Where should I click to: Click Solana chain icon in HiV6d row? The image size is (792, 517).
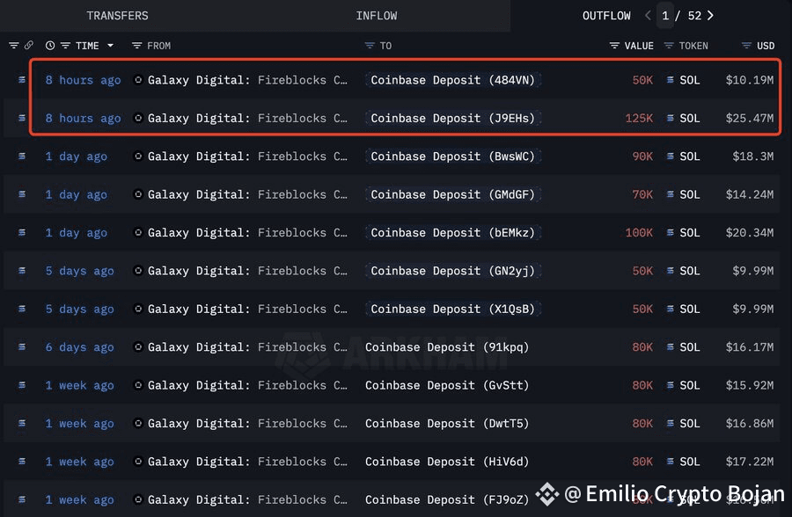[x=22, y=462]
